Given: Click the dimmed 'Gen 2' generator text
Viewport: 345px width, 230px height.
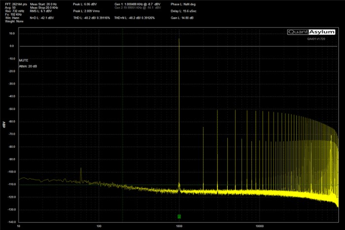Looking at the screenshot, I should tap(138, 8).
